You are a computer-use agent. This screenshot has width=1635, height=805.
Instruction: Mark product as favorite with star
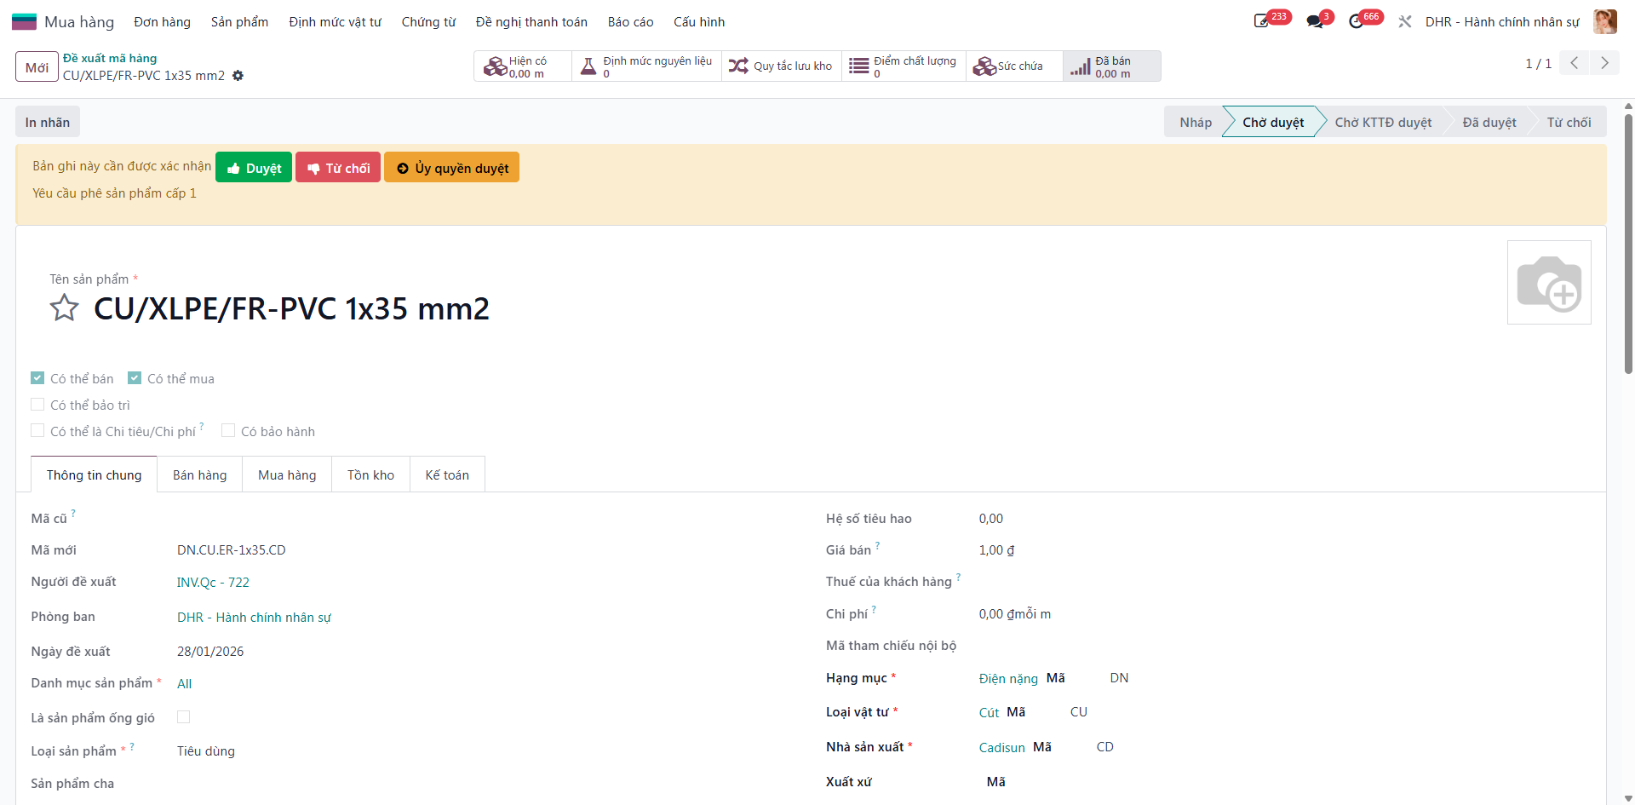[64, 308]
